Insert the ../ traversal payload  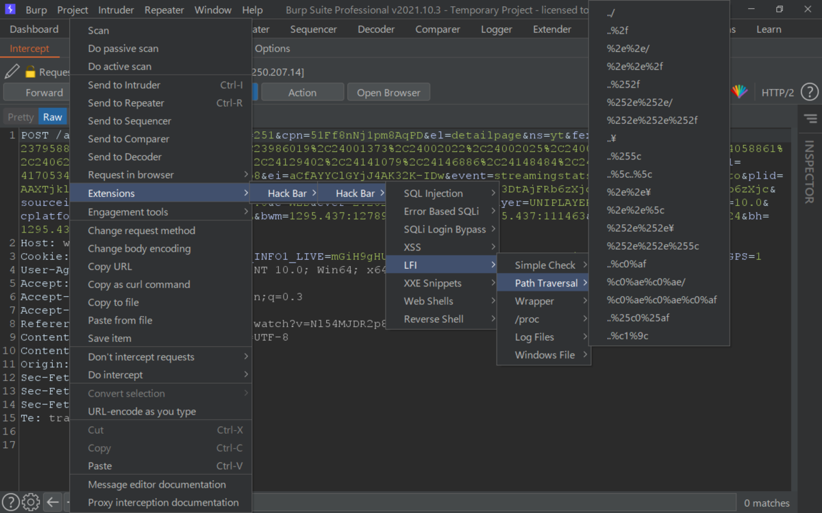coord(659,12)
